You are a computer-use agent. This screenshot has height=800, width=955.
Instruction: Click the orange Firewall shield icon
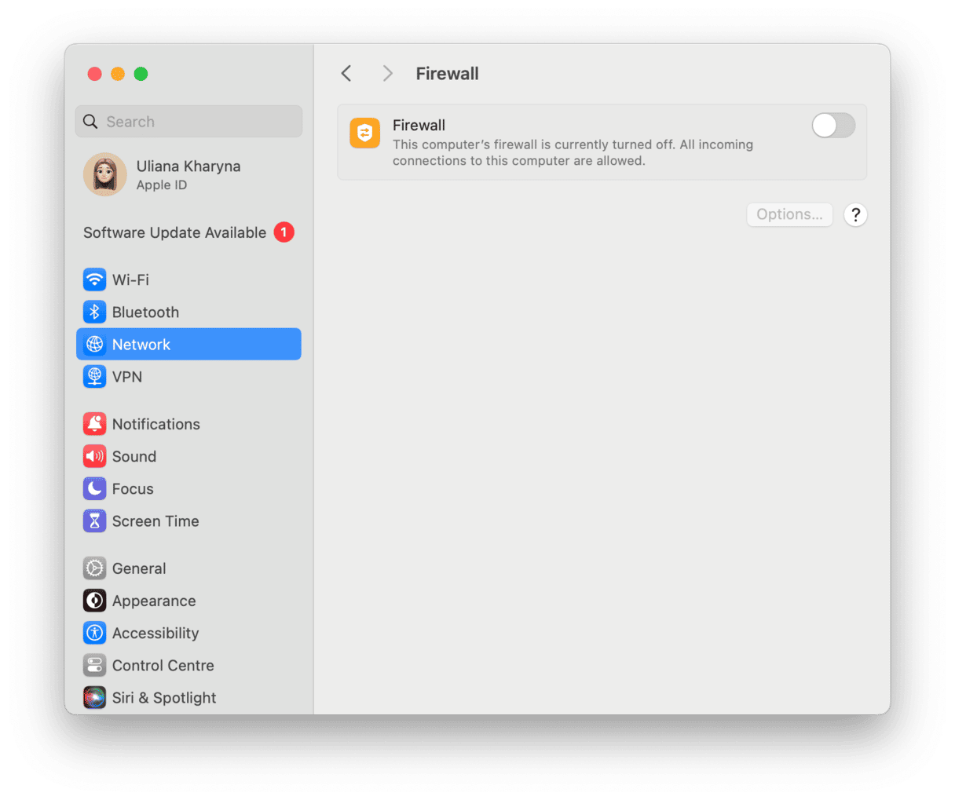point(365,133)
